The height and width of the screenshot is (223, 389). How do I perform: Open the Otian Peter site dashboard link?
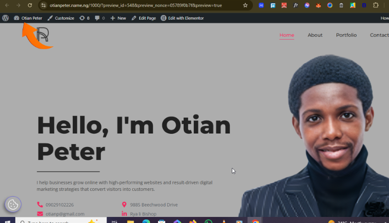28,18
